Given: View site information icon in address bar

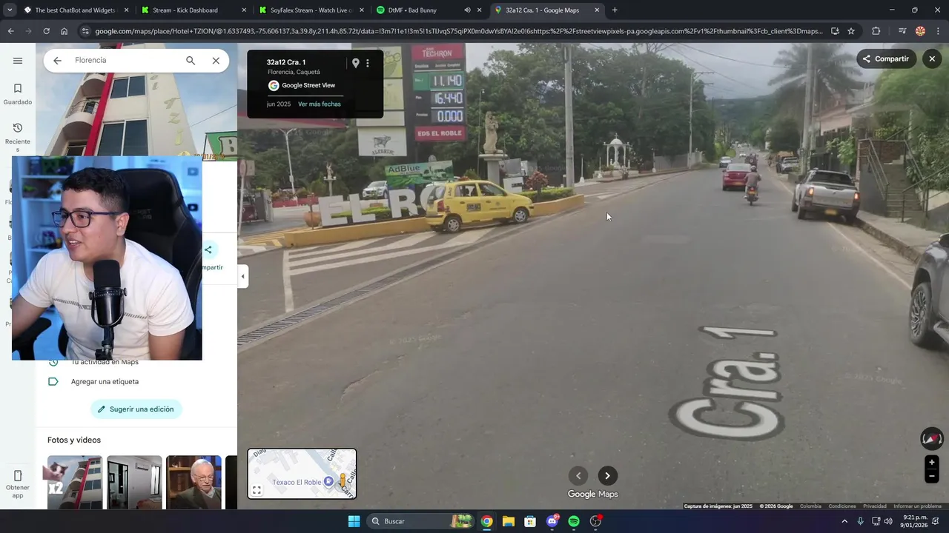Looking at the screenshot, I should (85, 31).
